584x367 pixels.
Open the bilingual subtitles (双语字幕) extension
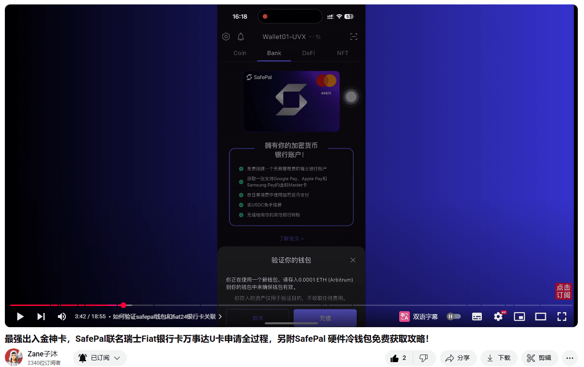(x=419, y=317)
